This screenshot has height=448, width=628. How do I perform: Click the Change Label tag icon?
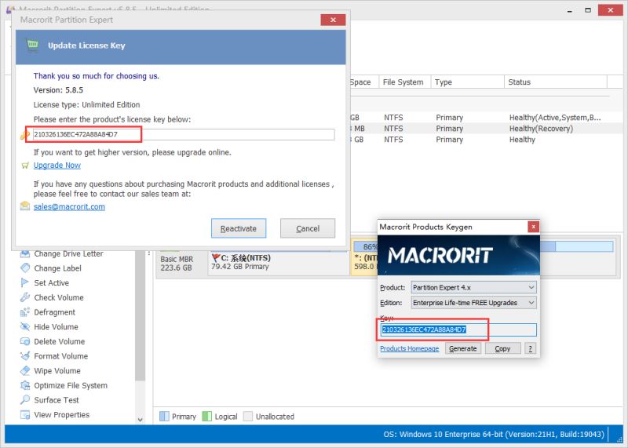[25, 268]
